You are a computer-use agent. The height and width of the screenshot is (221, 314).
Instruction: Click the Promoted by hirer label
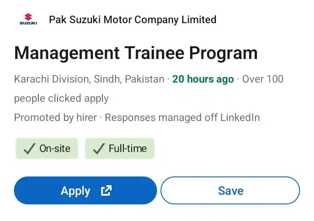pyautogui.click(x=55, y=117)
